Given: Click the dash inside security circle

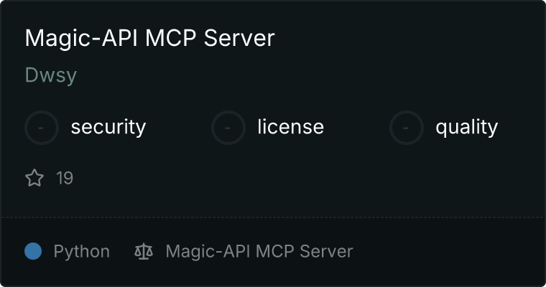Looking at the screenshot, I should point(41,128).
